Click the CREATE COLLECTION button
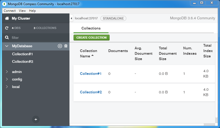Viewport: 220px width, 128px height. (x=92, y=38)
